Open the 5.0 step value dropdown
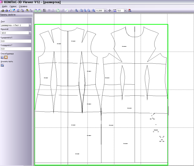The width and height of the screenshot is (194, 166). coord(125,10)
